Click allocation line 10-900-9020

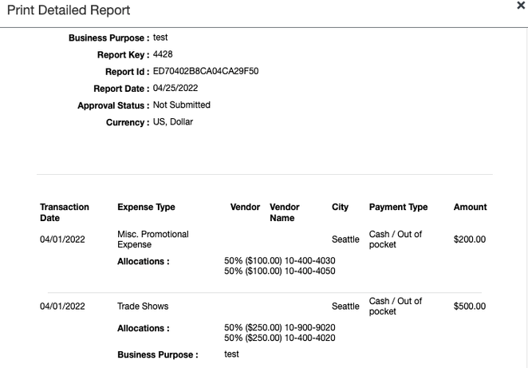tap(280, 327)
